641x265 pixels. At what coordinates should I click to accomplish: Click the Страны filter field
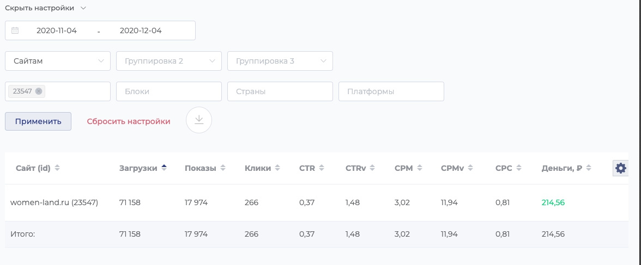[x=280, y=91]
